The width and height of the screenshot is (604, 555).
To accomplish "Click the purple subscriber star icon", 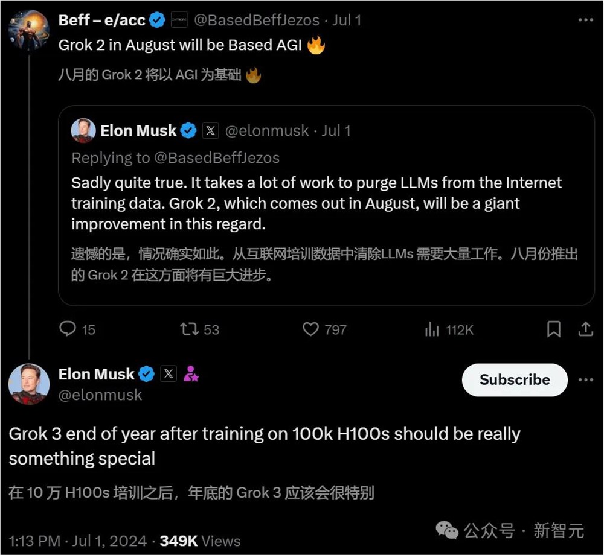I will [x=191, y=374].
